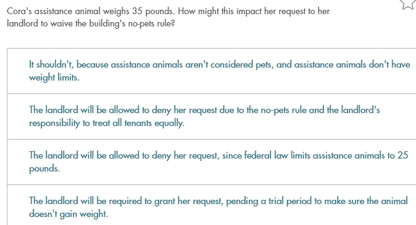Click empty left margin of the third answer row
The height and width of the screenshot is (225, 416).
click(x=18, y=162)
